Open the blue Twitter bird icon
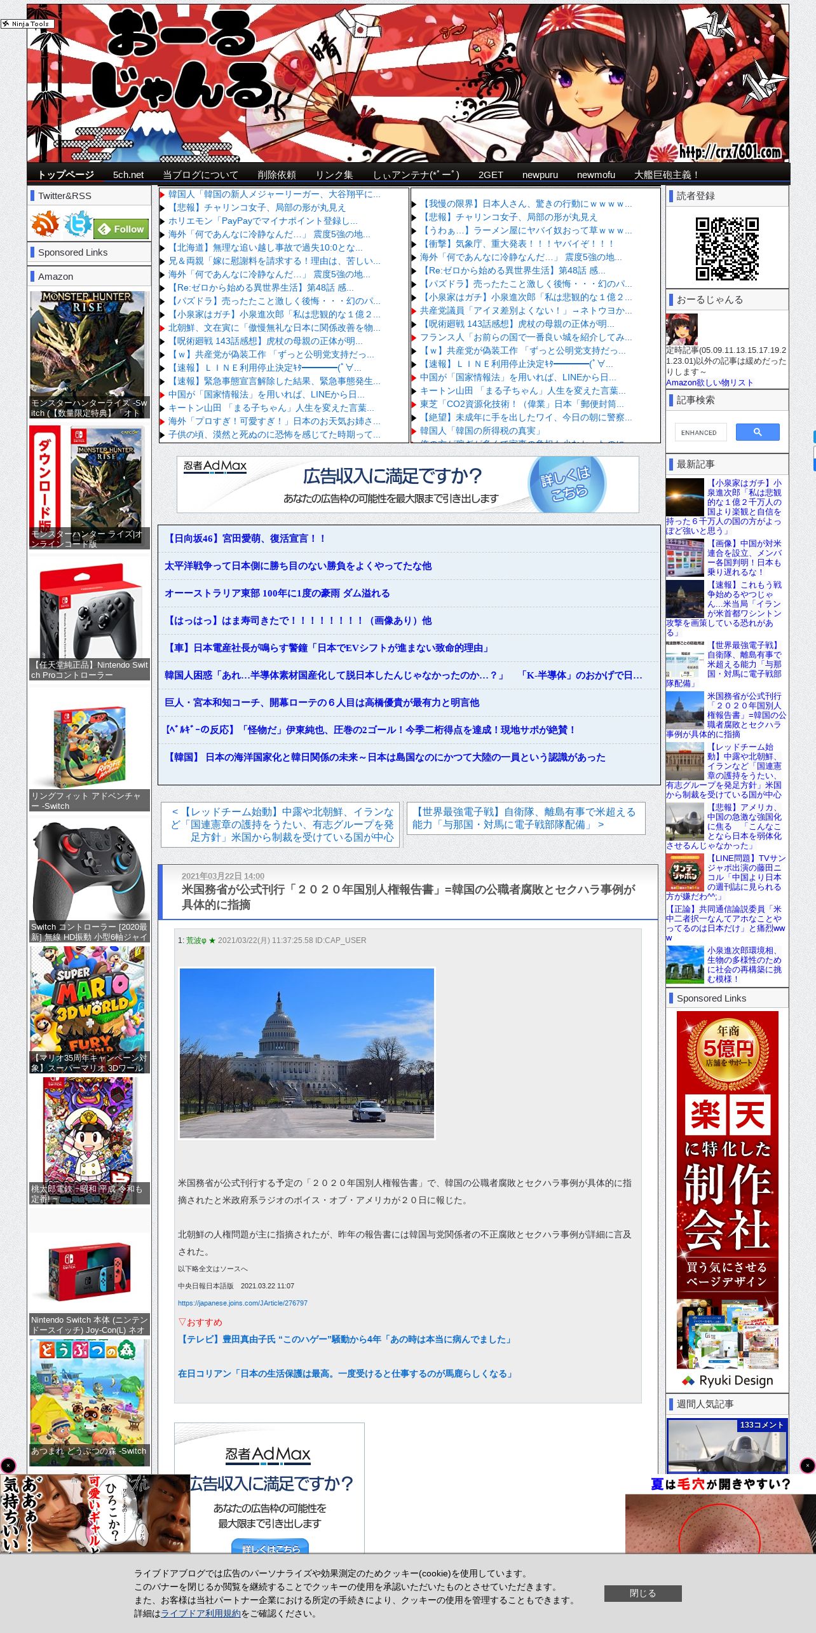 pyautogui.click(x=78, y=224)
